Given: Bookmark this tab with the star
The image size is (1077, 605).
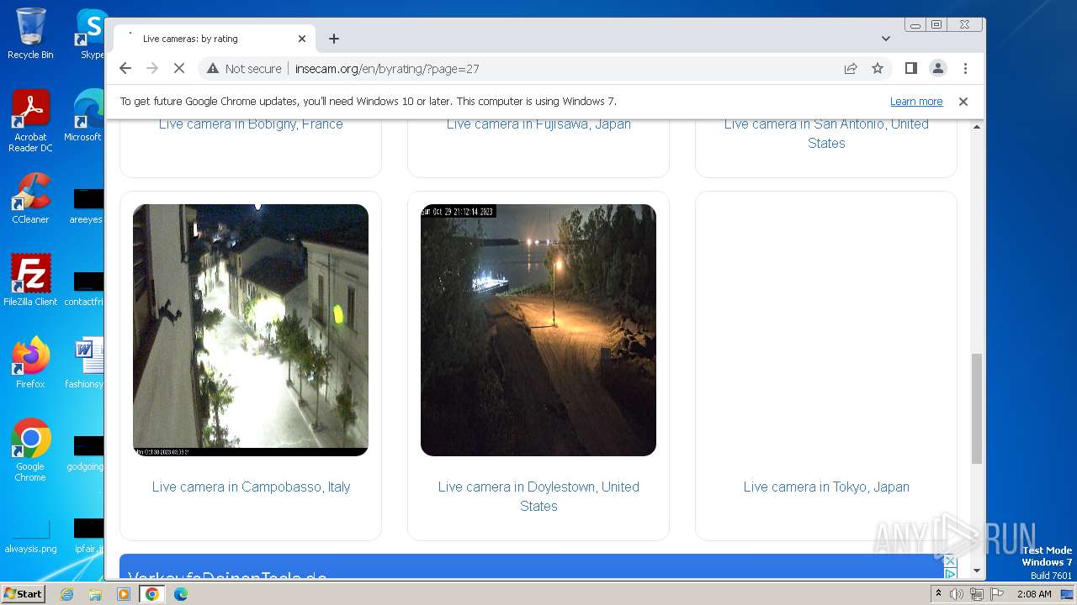Looking at the screenshot, I should (x=878, y=68).
